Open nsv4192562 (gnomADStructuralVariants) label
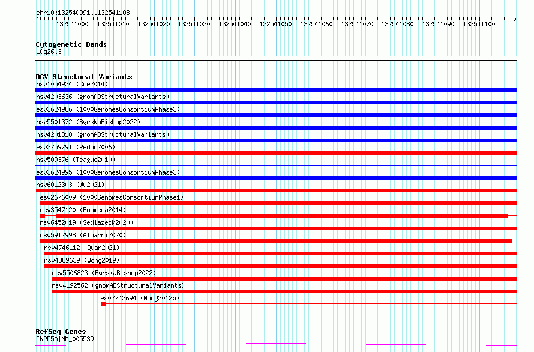This screenshot has height=352, width=534. (118, 285)
